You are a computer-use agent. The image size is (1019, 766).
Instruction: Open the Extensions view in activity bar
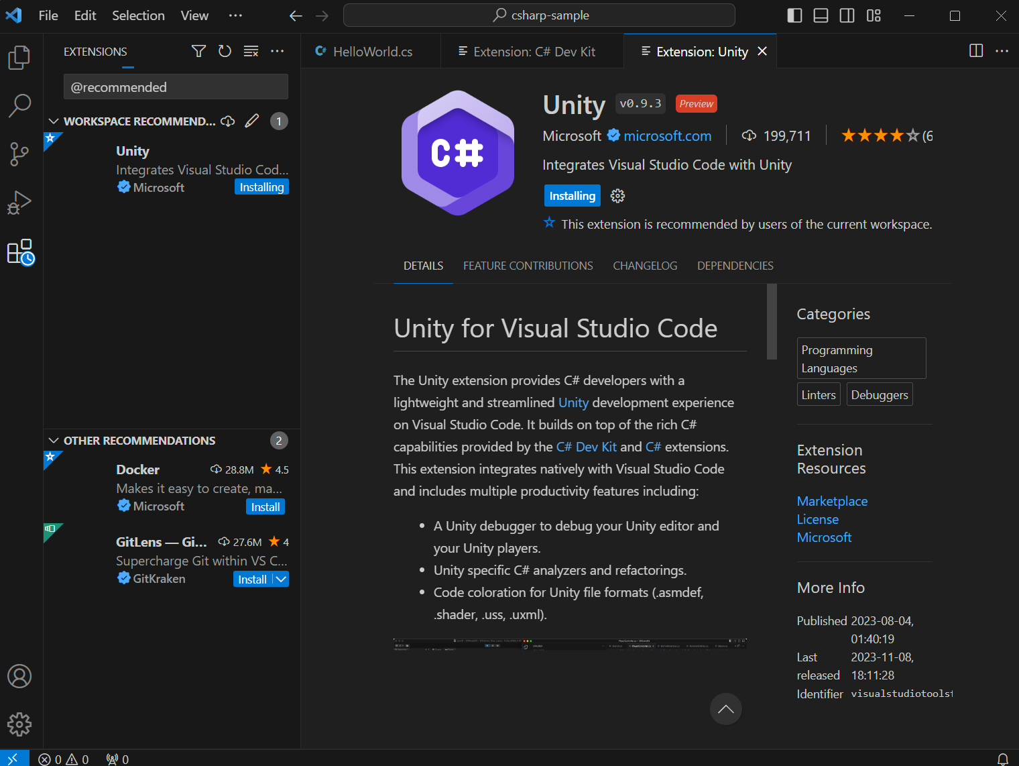pos(20,252)
